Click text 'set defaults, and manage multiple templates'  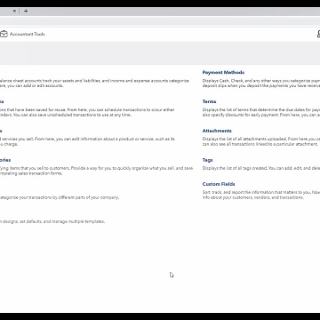(62, 221)
